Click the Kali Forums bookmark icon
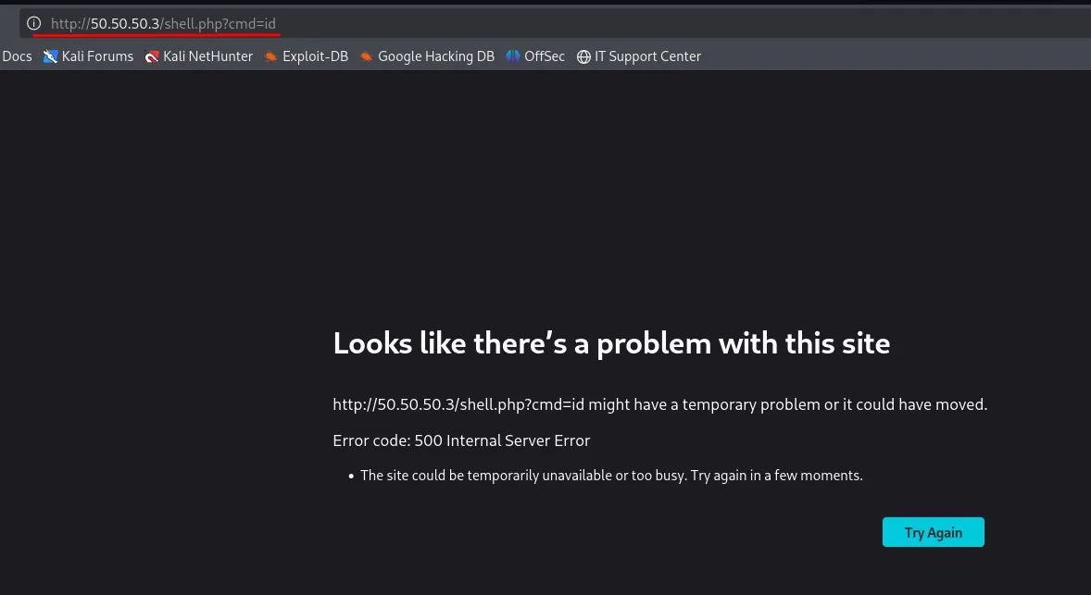The height and width of the screenshot is (595, 1091). pyautogui.click(x=50, y=56)
